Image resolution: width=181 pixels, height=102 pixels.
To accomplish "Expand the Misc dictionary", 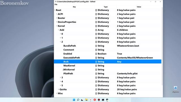I will pyautogui.click(x=57, y=93).
